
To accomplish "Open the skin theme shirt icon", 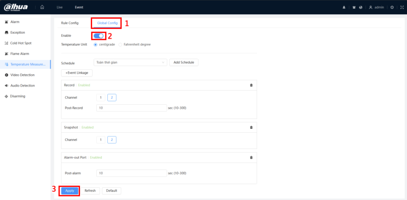I will (x=354, y=7).
